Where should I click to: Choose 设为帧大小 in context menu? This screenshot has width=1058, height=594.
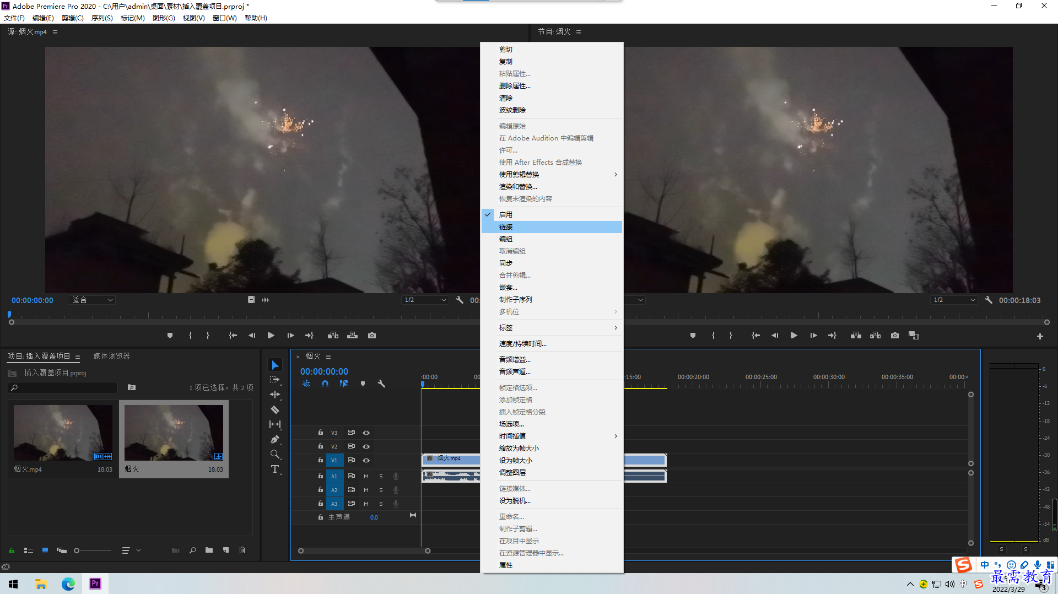click(x=552, y=460)
